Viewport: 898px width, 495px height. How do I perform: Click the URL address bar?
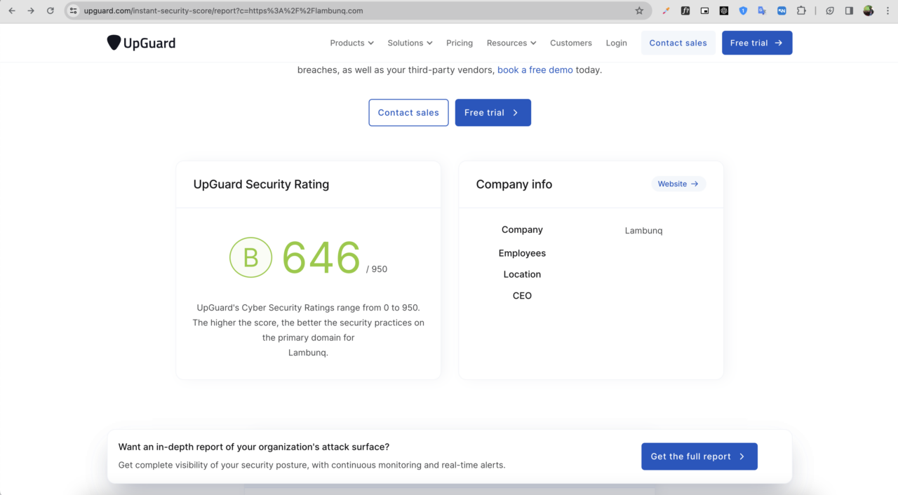pos(351,11)
